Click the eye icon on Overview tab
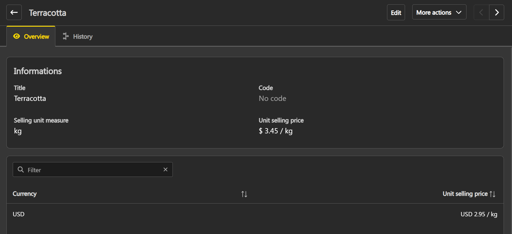This screenshot has width=512, height=234. coord(17,36)
